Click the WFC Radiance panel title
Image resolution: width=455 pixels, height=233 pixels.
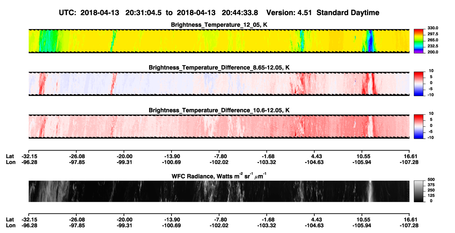point(219,176)
